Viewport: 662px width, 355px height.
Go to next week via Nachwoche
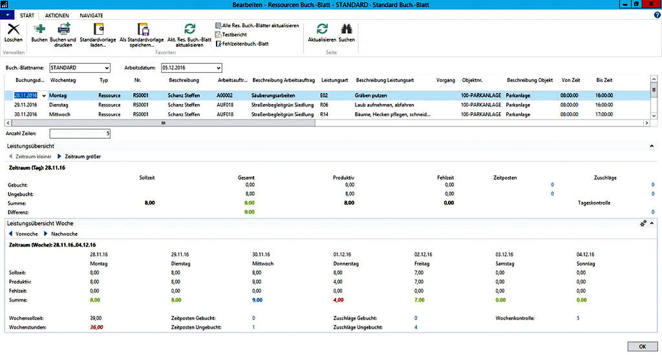click(x=64, y=234)
